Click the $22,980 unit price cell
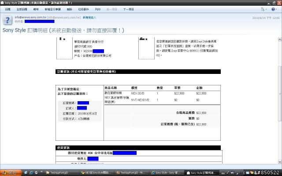This screenshot has width=282, height=176. (x=179, y=93)
